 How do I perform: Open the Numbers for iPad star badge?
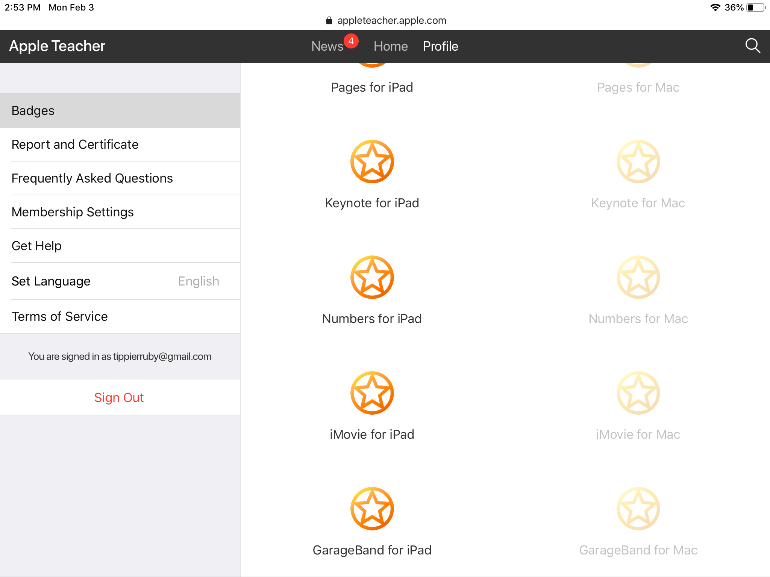coord(372,277)
